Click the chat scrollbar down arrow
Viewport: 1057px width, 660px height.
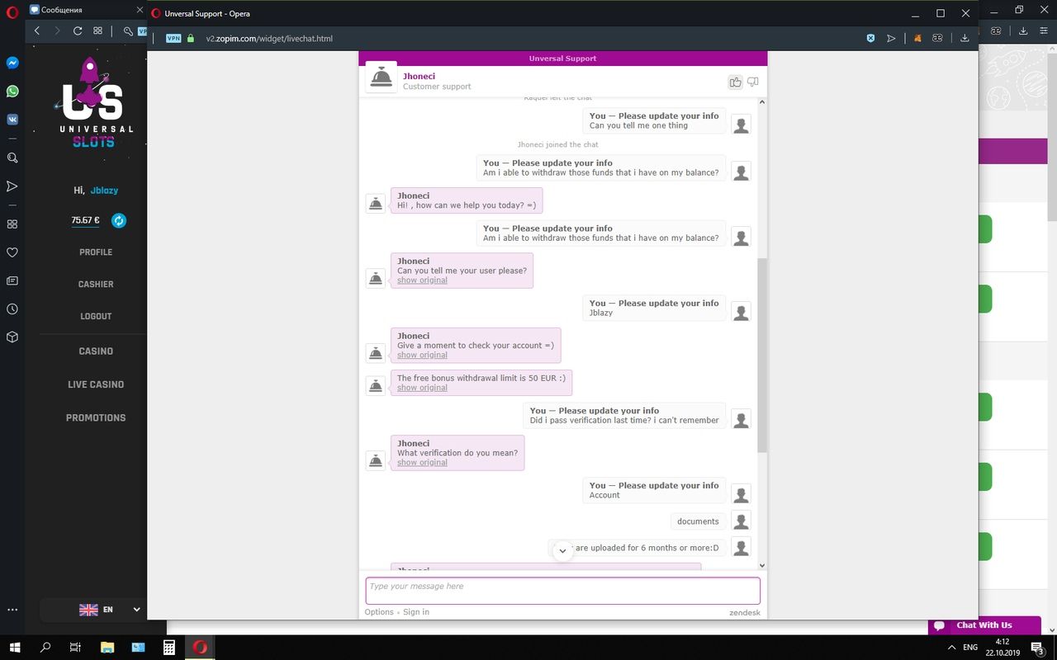tap(761, 565)
